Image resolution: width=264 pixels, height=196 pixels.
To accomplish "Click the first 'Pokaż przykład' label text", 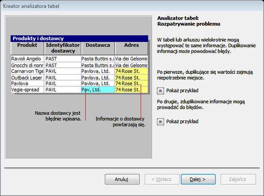I will pos(182,91).
